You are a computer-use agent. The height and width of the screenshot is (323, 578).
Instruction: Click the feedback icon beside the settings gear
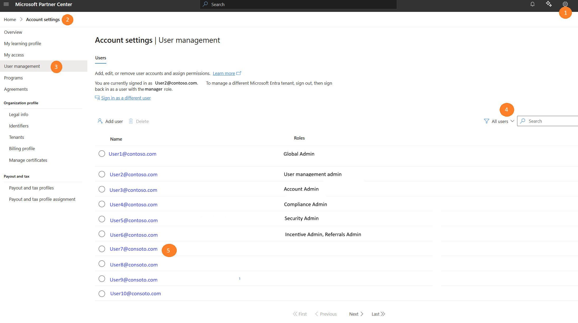[x=549, y=4]
